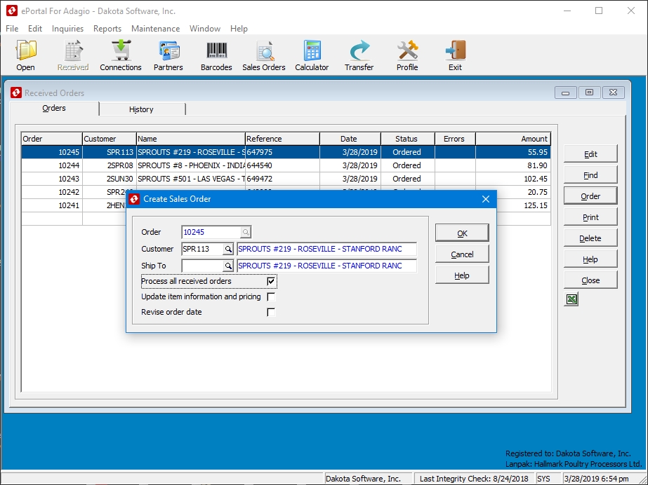Click the Name column header

[190, 139]
